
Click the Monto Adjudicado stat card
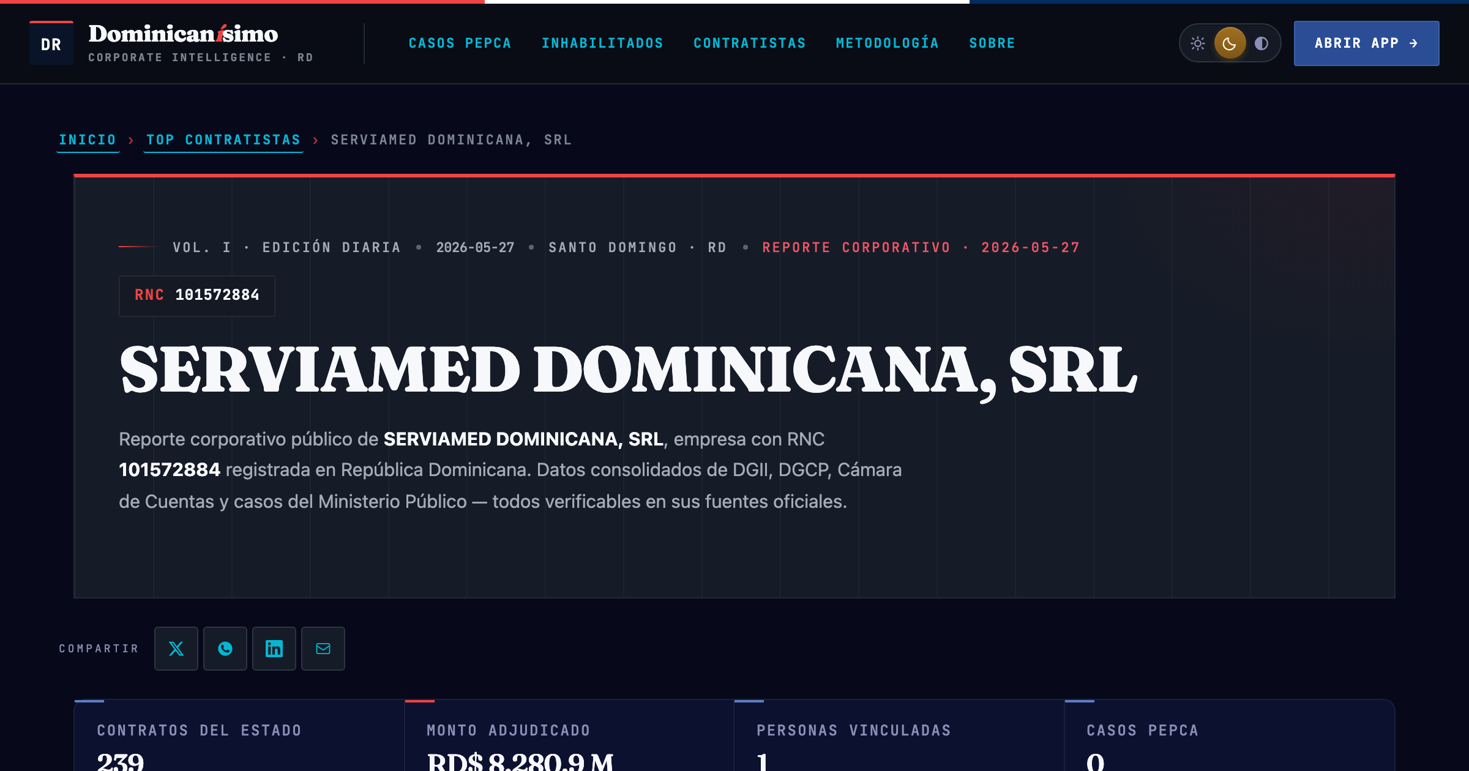tap(569, 736)
